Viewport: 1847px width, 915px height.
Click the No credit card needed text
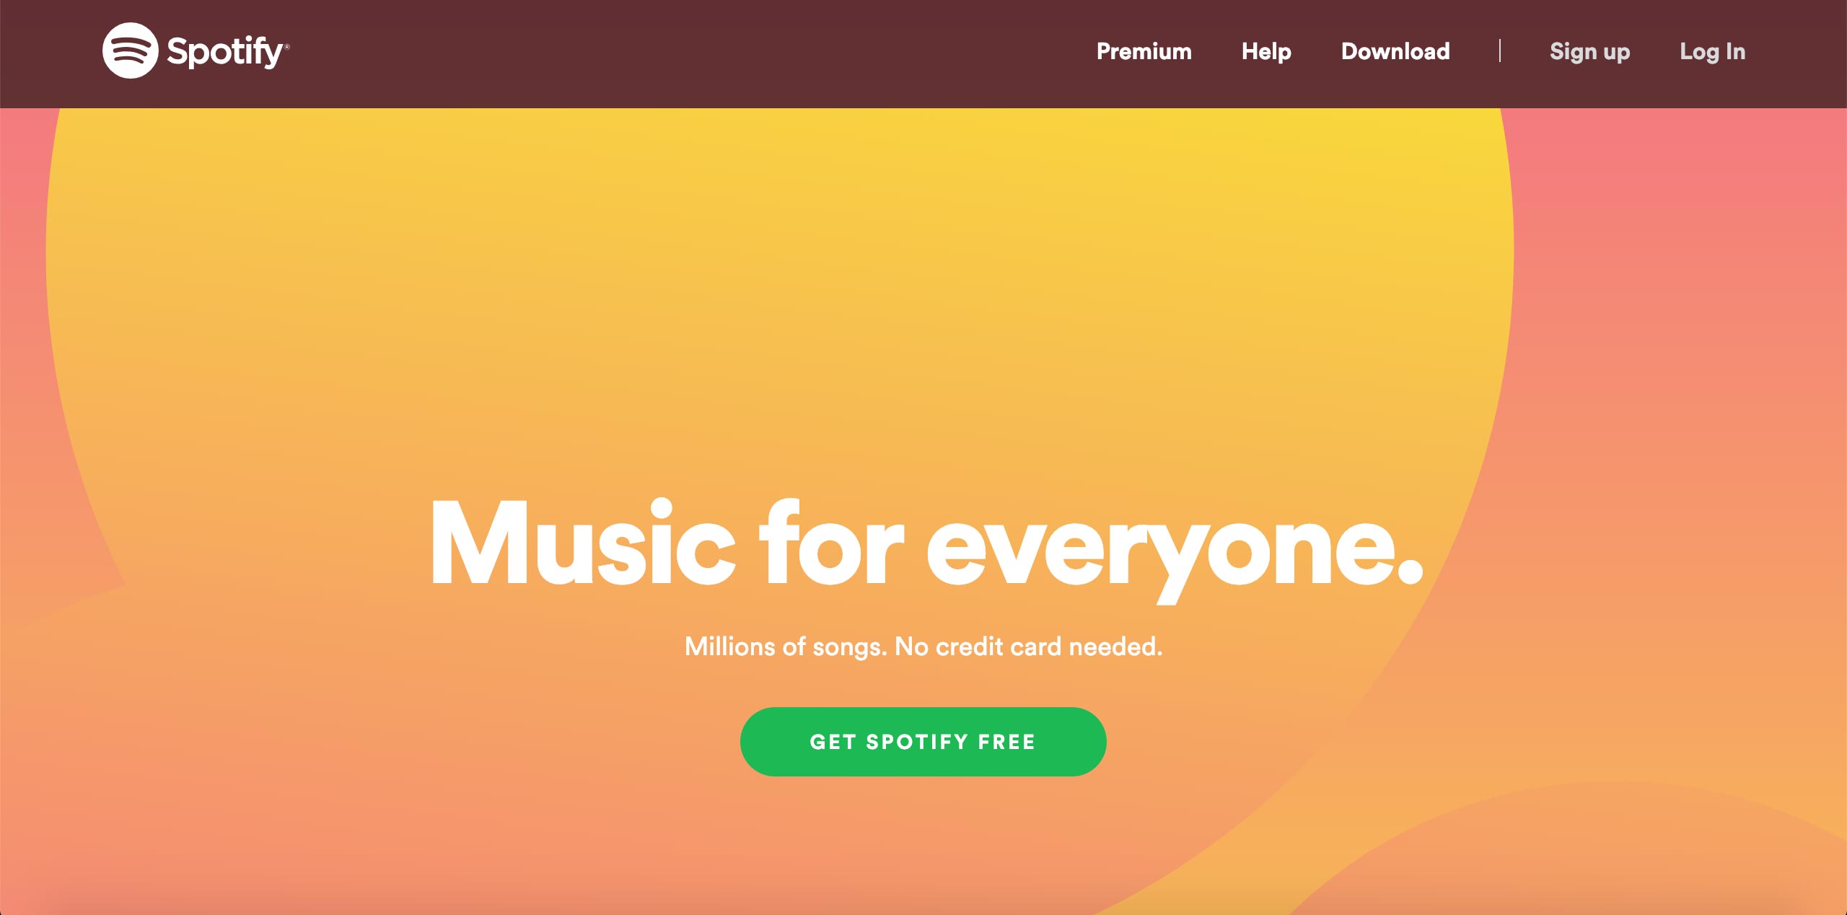[x=1028, y=647]
